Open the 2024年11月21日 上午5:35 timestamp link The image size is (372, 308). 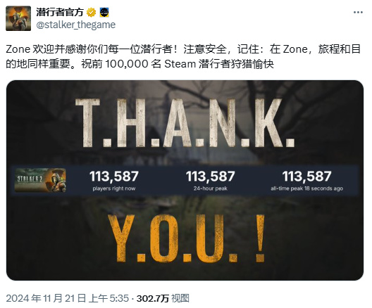(68, 298)
